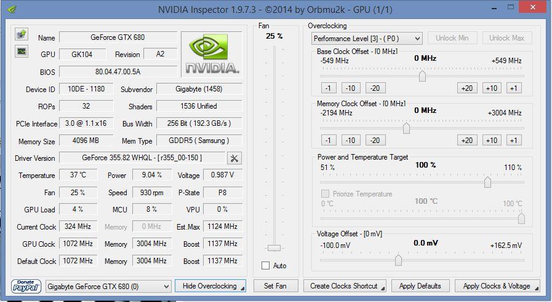
Task: Click the Power Target slider handle
Action: click(487, 182)
